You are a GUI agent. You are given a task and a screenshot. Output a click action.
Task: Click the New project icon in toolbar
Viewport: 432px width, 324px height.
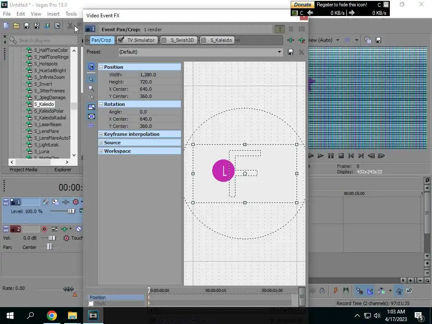[6, 26]
